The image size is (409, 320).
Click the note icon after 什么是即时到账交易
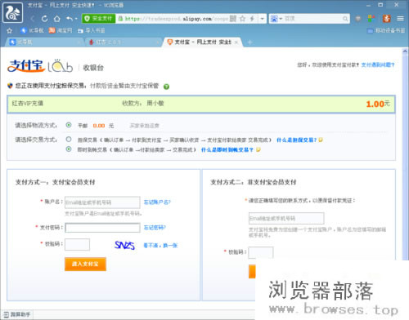point(258,149)
